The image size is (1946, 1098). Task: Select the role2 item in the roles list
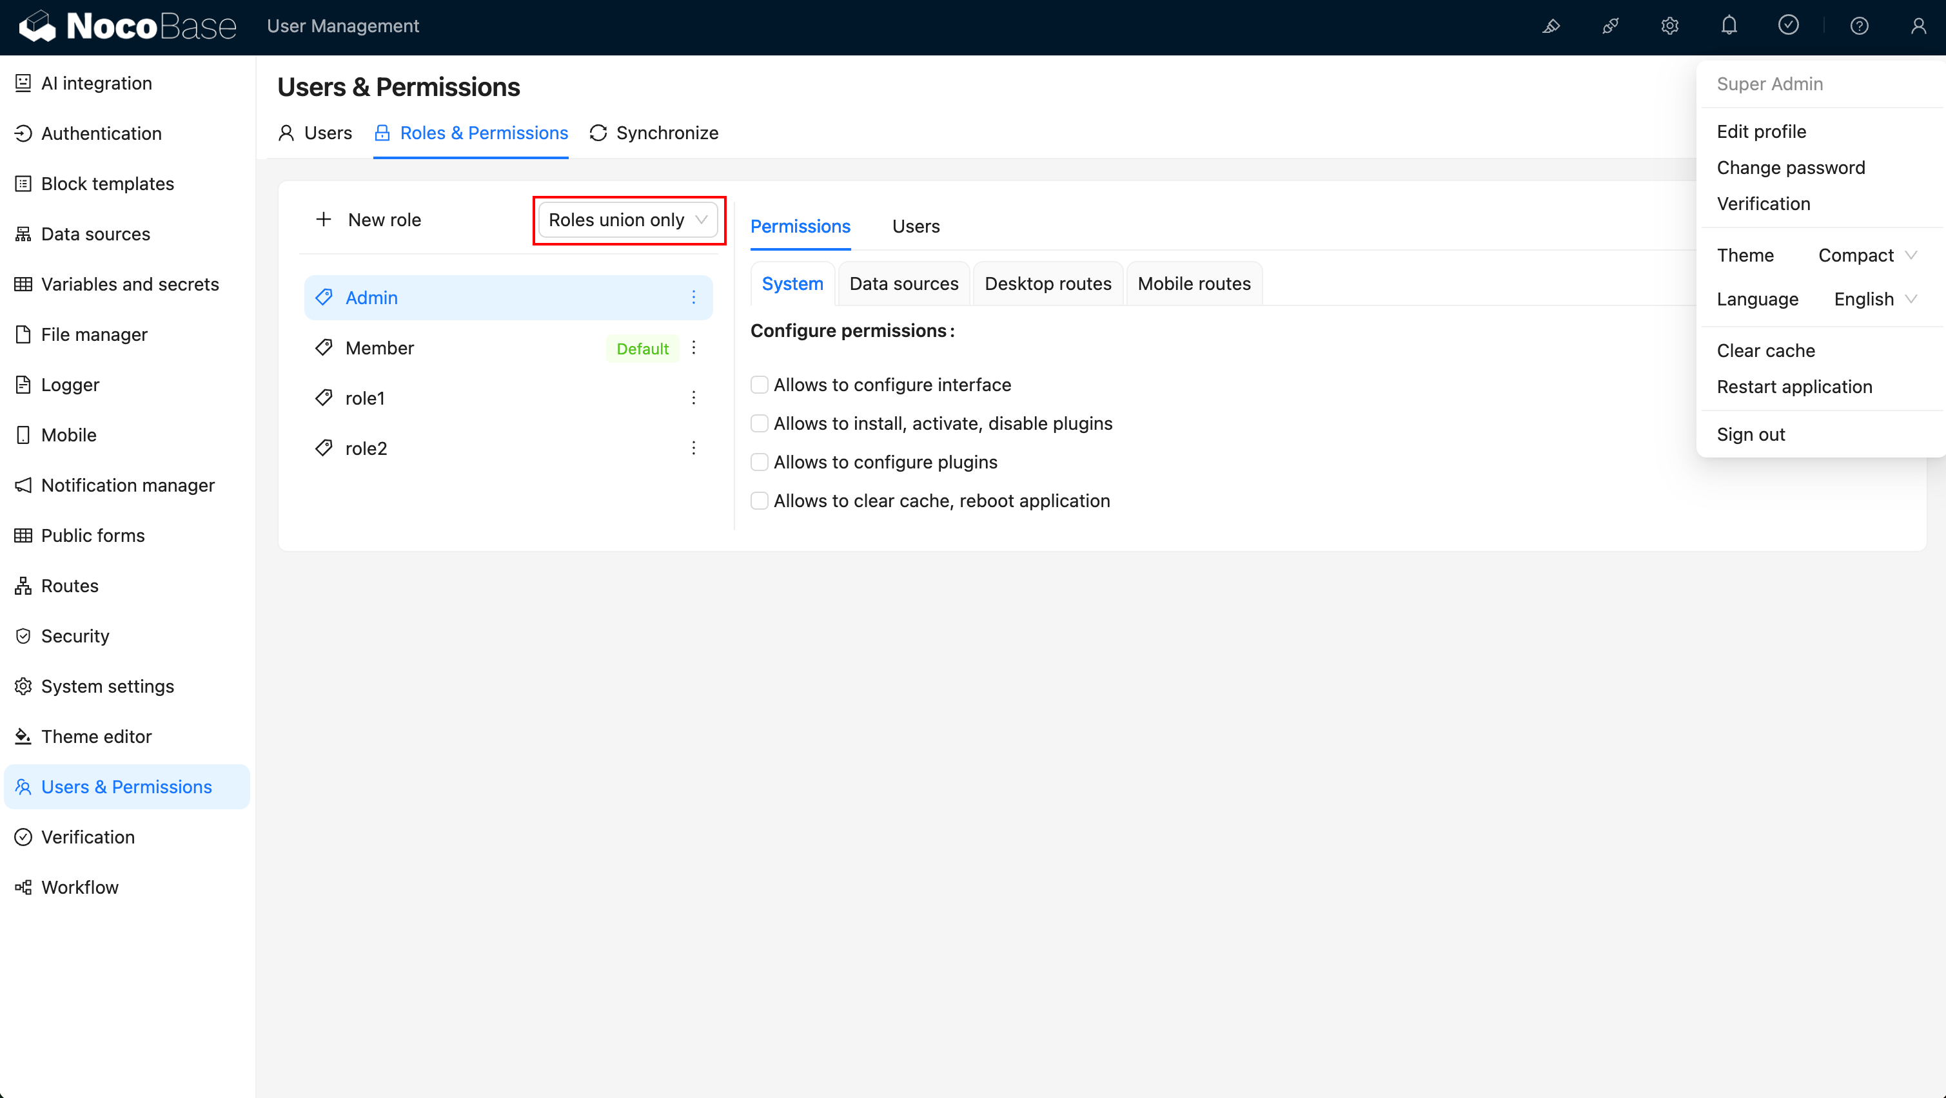366,448
